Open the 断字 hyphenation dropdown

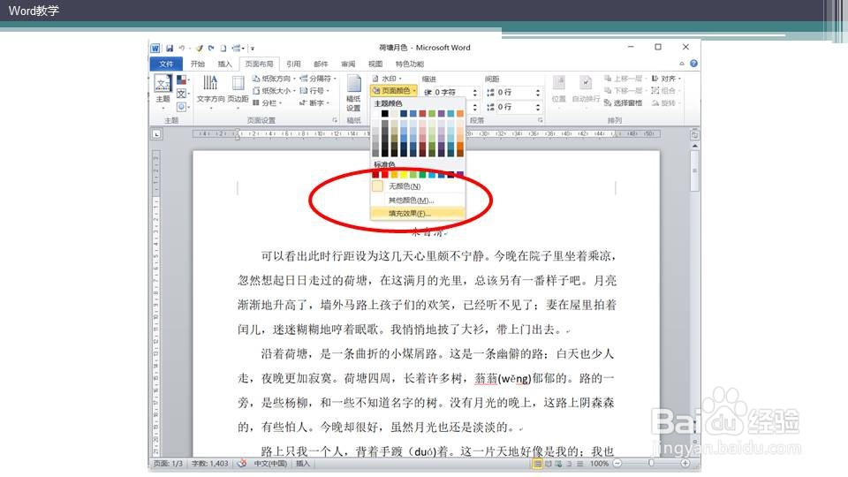(x=314, y=102)
